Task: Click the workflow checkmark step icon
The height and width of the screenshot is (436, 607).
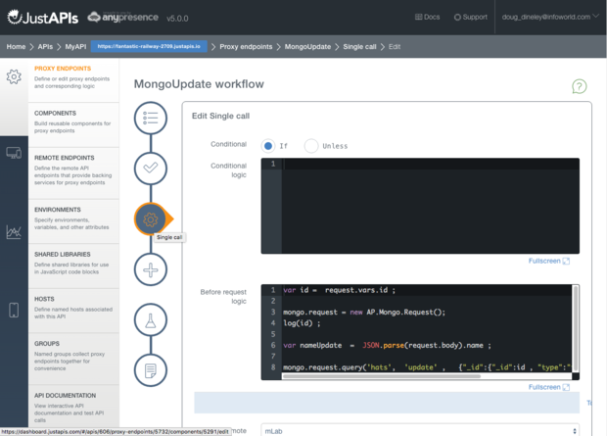Action: coord(151,169)
